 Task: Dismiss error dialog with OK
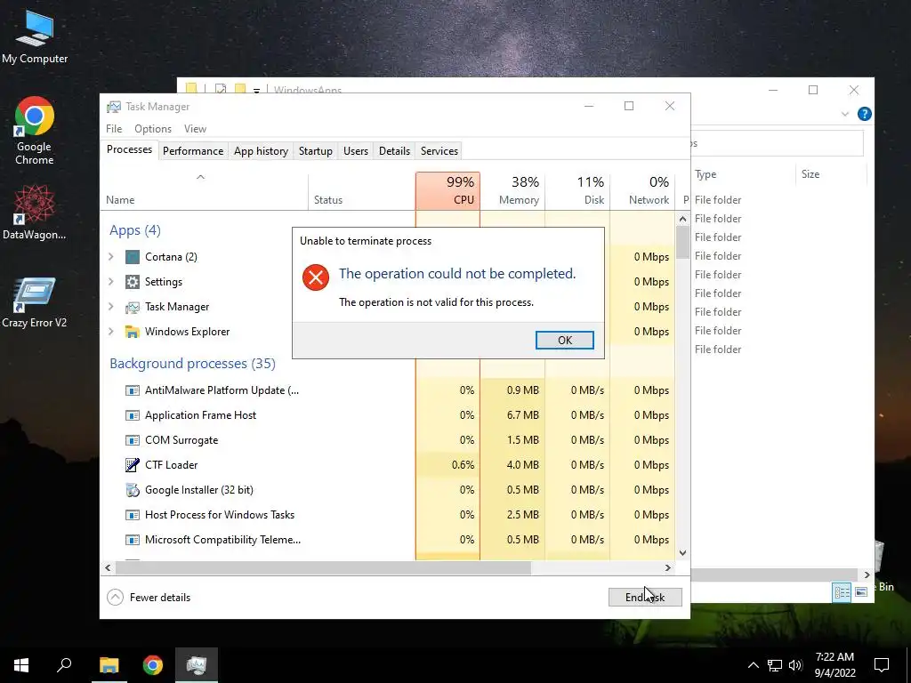565,341
